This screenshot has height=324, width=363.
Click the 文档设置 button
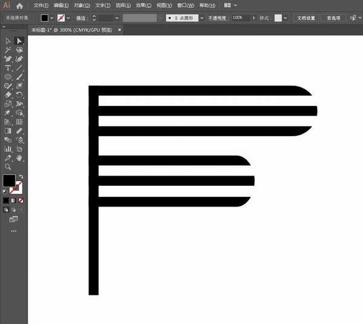click(x=306, y=18)
